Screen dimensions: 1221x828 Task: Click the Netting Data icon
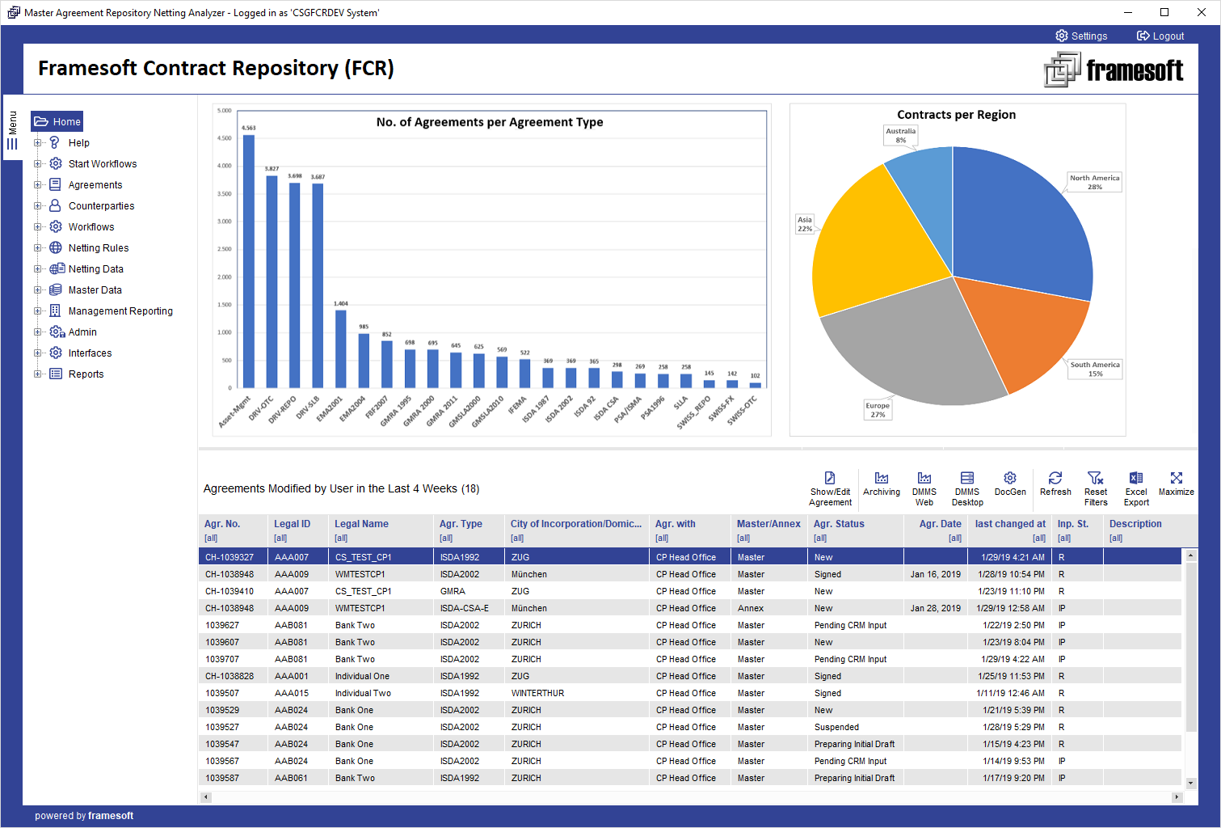point(57,268)
